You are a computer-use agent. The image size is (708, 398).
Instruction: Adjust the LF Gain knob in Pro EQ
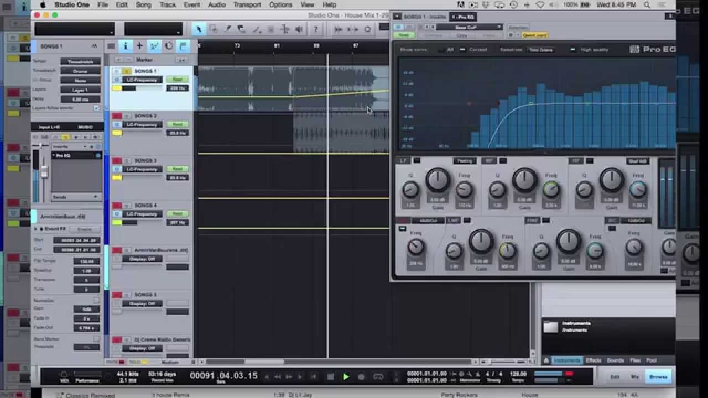tap(438, 181)
